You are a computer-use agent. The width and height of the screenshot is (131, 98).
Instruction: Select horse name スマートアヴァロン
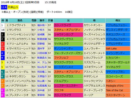click(20, 62)
